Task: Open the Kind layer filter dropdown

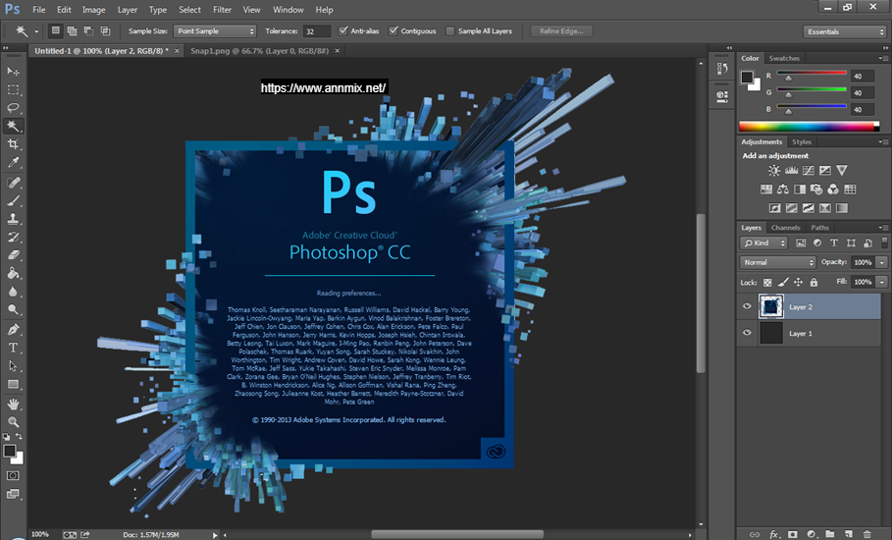Action: tap(763, 243)
